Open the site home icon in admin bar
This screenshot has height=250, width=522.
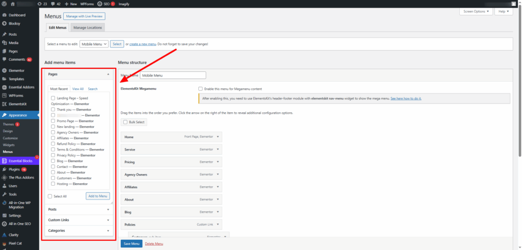click(13, 4)
